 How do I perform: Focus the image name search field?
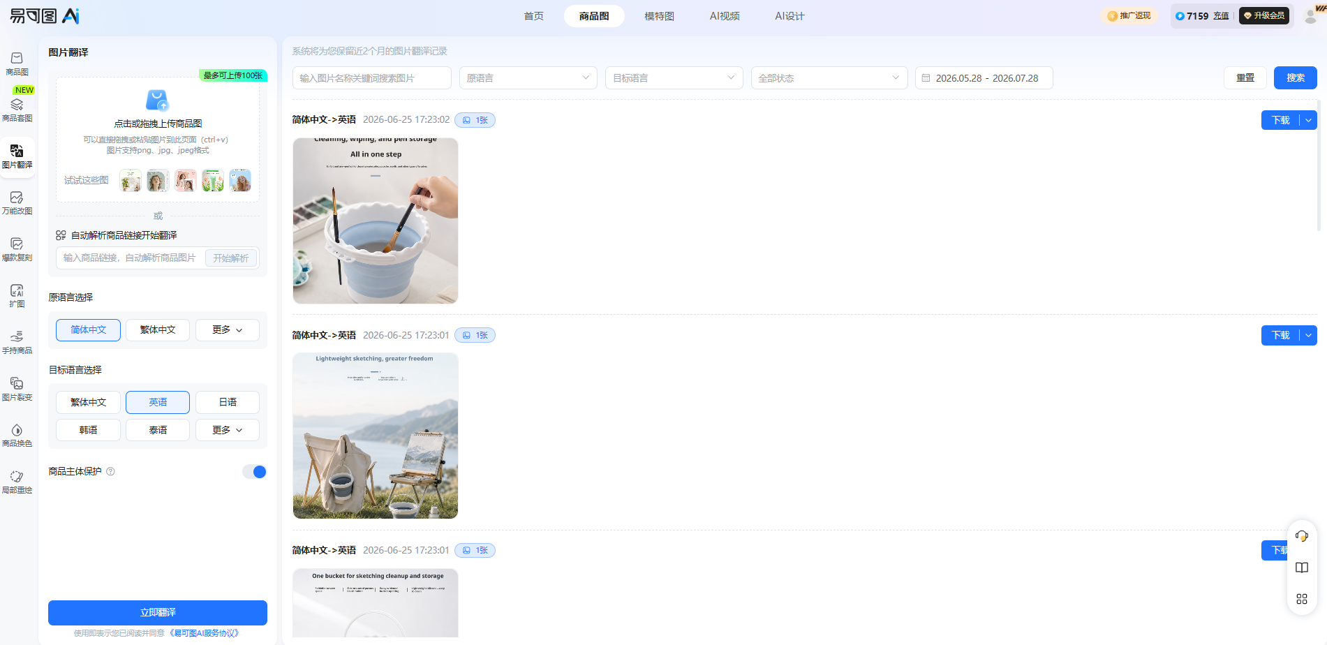coord(372,78)
